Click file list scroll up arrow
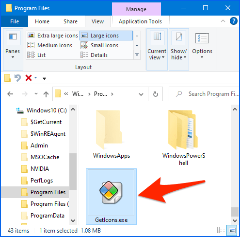The image size is (240, 237). pyautogui.click(x=235, y=109)
